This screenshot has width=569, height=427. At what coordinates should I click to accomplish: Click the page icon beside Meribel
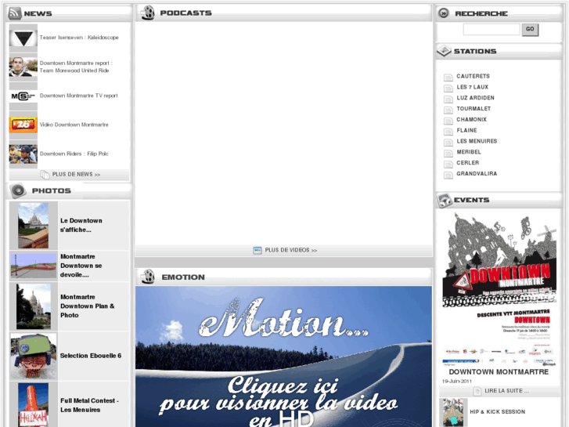[448, 153]
